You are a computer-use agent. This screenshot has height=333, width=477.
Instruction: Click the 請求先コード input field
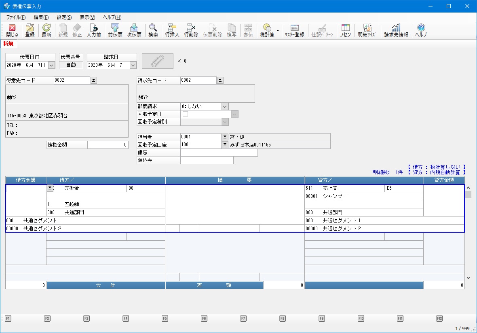pos(198,81)
